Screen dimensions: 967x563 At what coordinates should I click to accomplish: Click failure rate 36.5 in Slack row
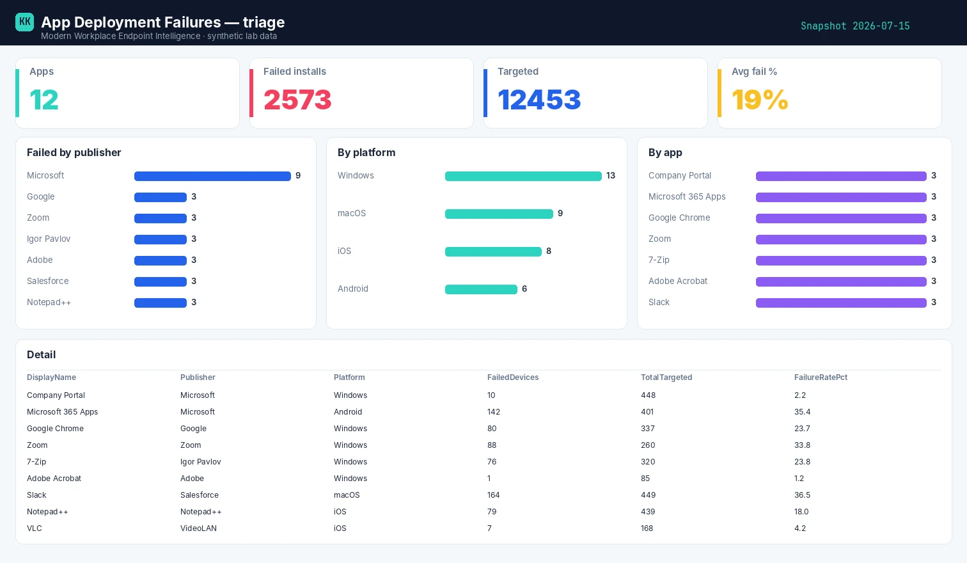802,495
